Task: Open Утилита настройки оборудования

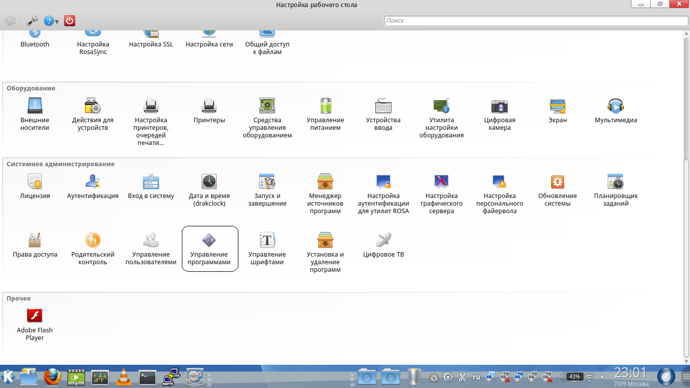Action: (441, 118)
